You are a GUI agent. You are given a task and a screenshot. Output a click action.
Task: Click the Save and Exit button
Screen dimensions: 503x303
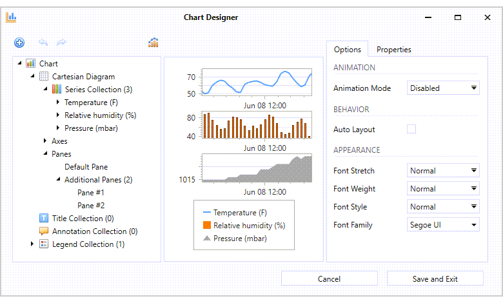point(435,279)
